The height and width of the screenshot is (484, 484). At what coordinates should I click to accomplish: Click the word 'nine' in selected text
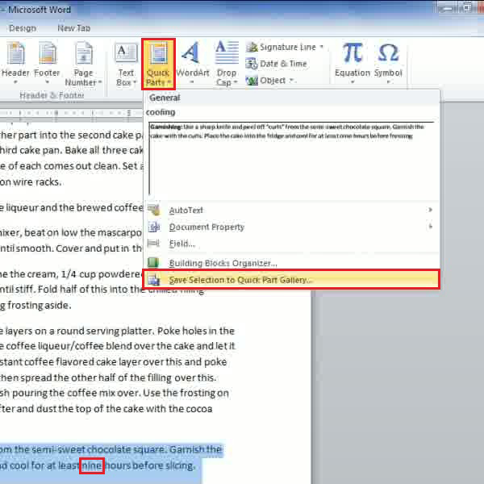(92, 465)
